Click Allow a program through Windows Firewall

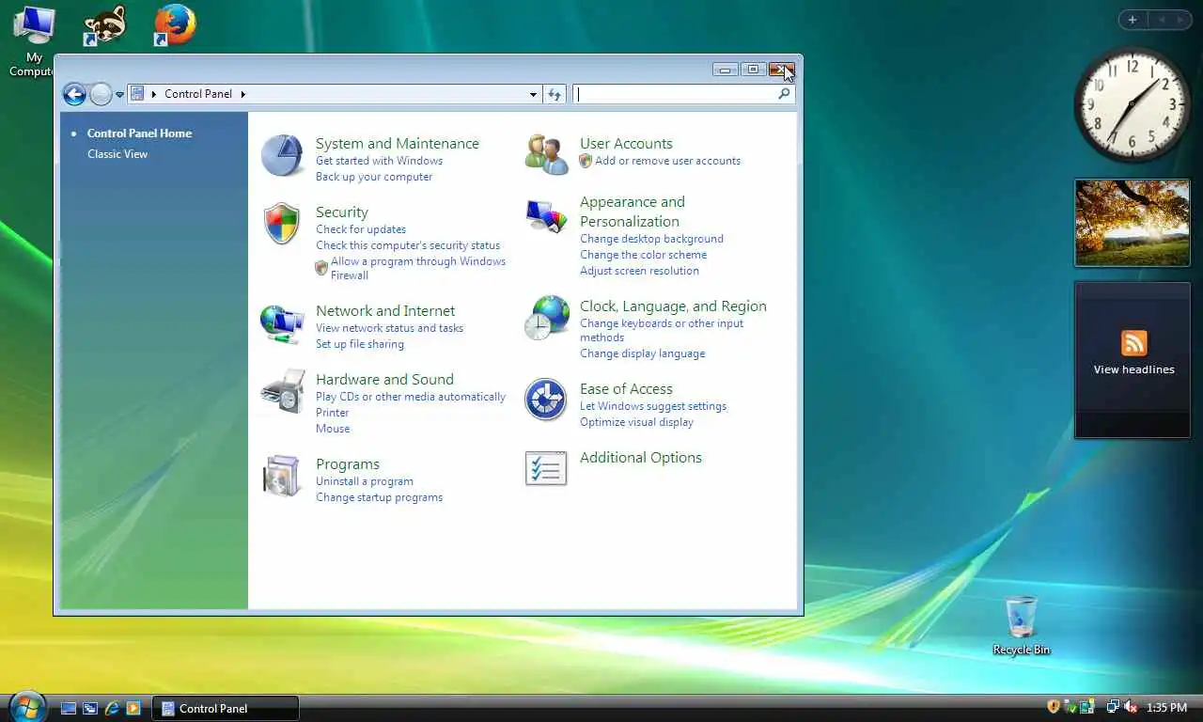click(417, 268)
